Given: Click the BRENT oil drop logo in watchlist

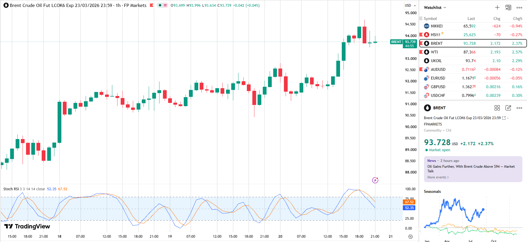Looking at the screenshot, I should (x=427, y=43).
